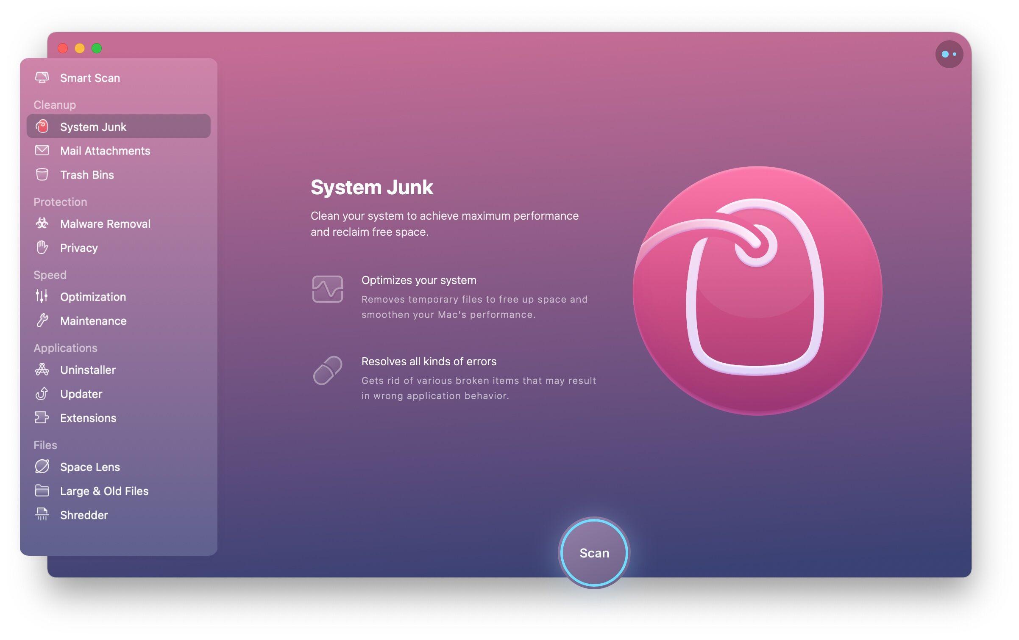Image resolution: width=1019 pixels, height=640 pixels.
Task: Expand the Cleanup section header
Action: coord(54,105)
